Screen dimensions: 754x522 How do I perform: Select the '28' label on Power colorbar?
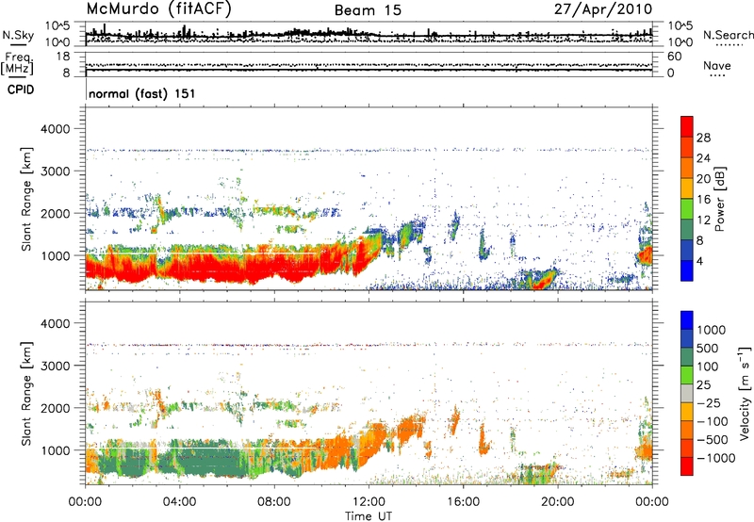click(703, 138)
